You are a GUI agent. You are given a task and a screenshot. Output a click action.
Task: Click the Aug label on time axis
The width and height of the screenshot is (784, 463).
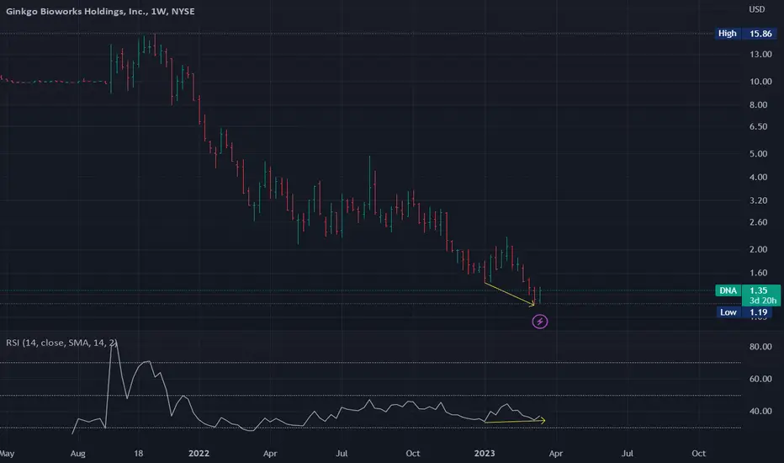point(77,454)
